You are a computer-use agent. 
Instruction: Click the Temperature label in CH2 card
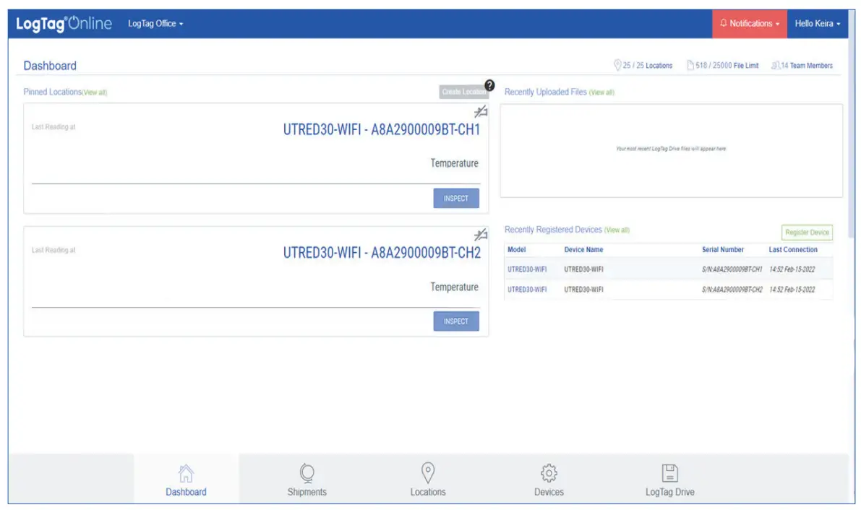(x=454, y=287)
